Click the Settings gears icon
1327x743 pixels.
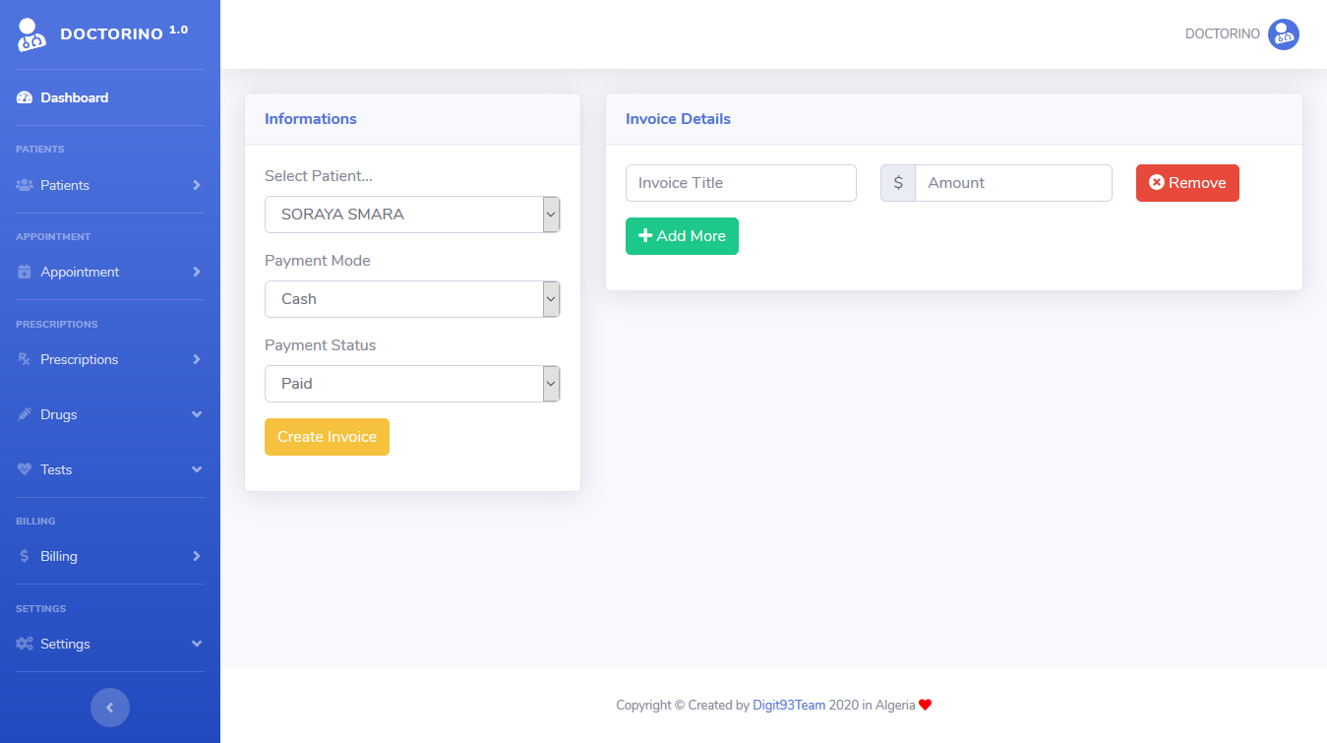25,644
